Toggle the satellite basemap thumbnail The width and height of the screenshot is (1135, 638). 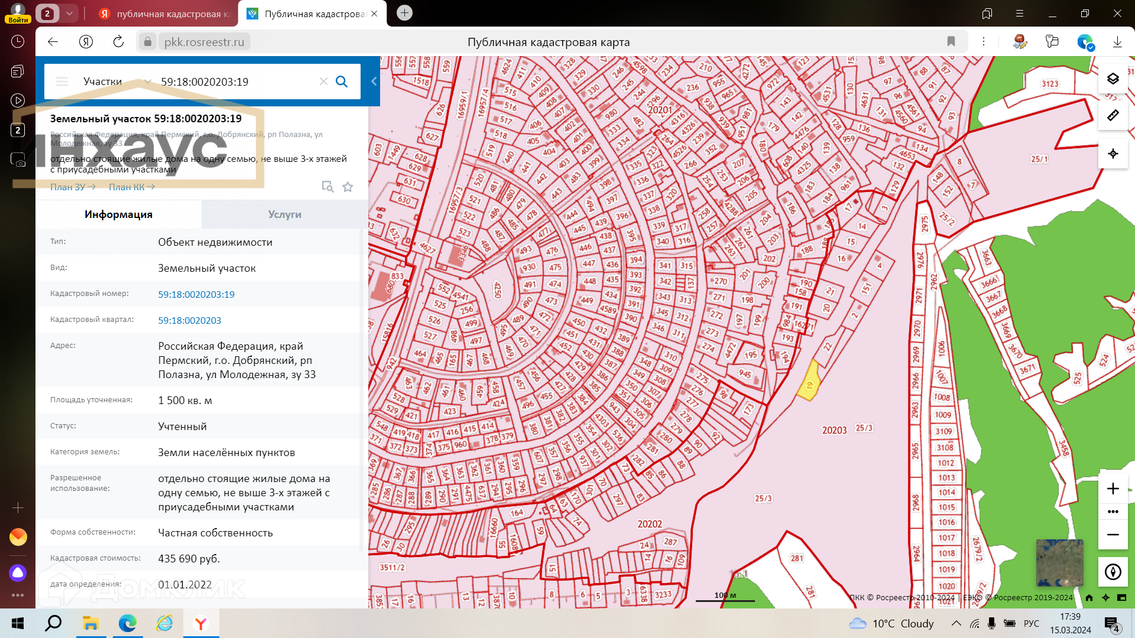click(1059, 562)
